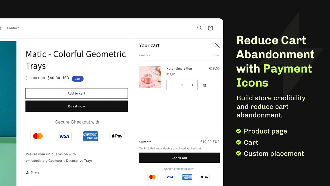This screenshot has height=186, width=330.
Task: Select the Apple Pay icon in the cart footer
Action: (x=204, y=177)
